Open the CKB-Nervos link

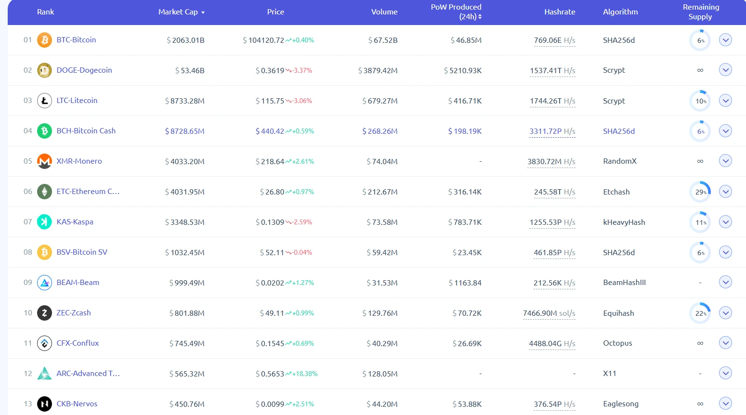tap(77, 404)
